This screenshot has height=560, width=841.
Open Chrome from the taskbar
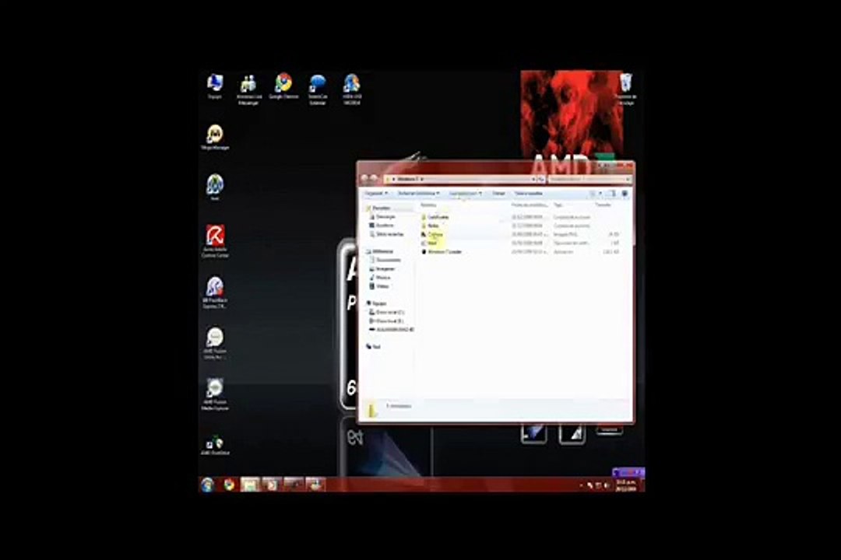tap(230, 485)
